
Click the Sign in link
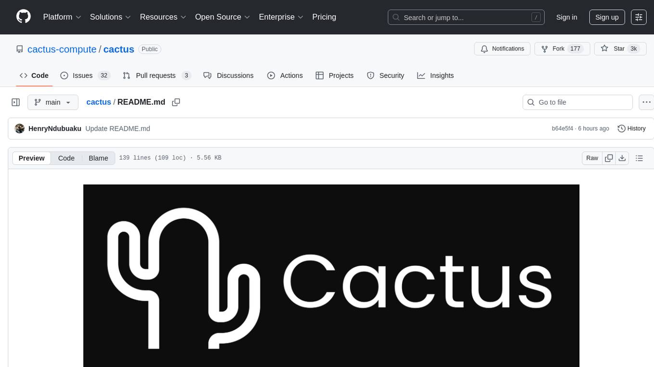[566, 17]
